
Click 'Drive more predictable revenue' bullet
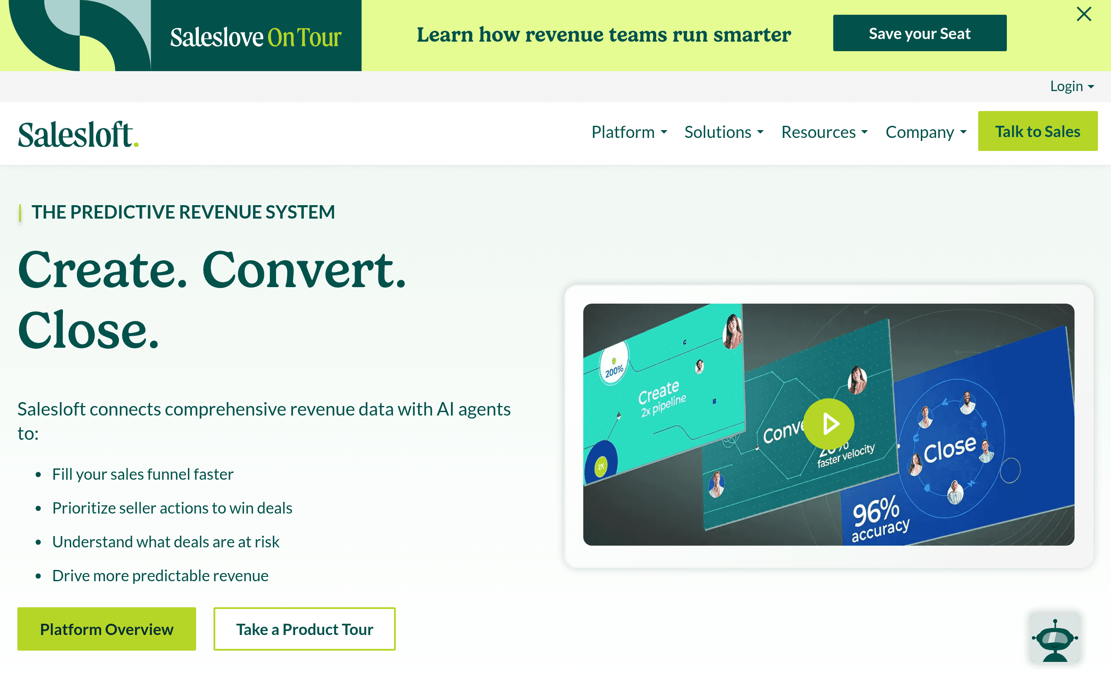[x=160, y=576]
